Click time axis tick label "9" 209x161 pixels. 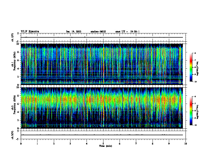coord(169,144)
